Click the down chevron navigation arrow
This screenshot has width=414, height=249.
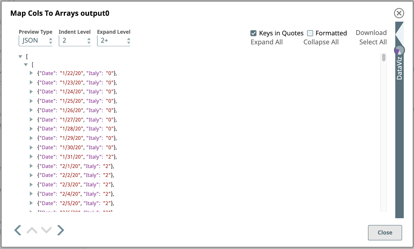coord(46,230)
